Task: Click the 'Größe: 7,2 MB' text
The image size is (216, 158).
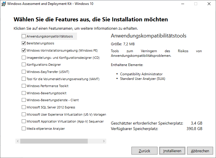Action: click(123, 44)
